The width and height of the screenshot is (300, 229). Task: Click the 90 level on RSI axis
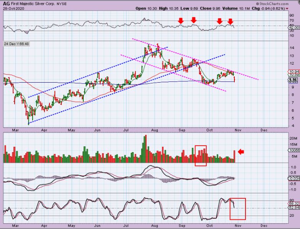coord(292,15)
